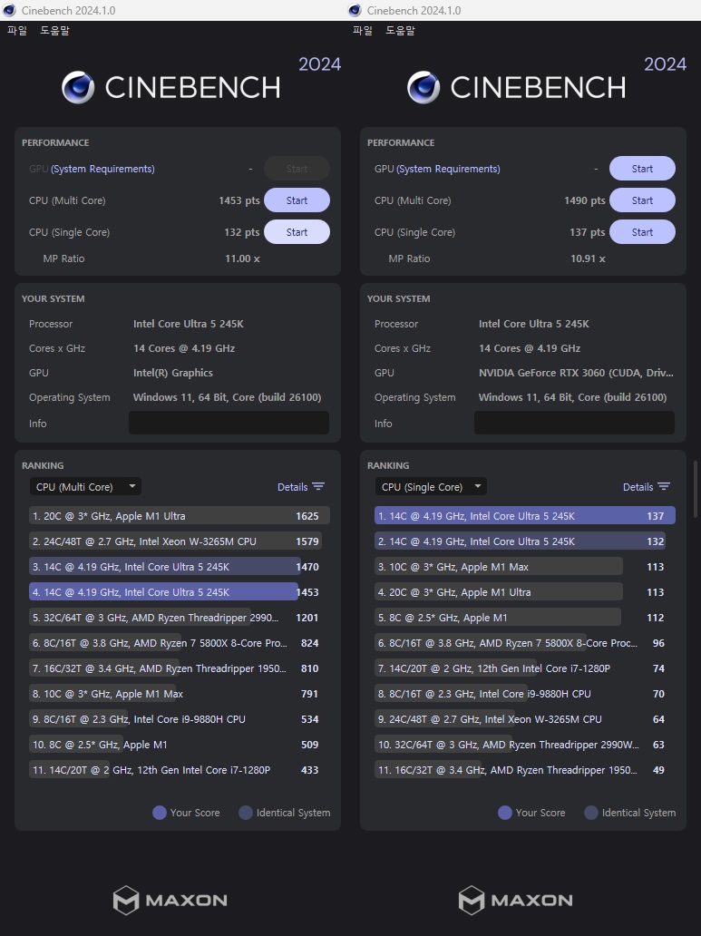
Task: Select Threadripper 2990W row scoring 63
Action: (x=525, y=745)
